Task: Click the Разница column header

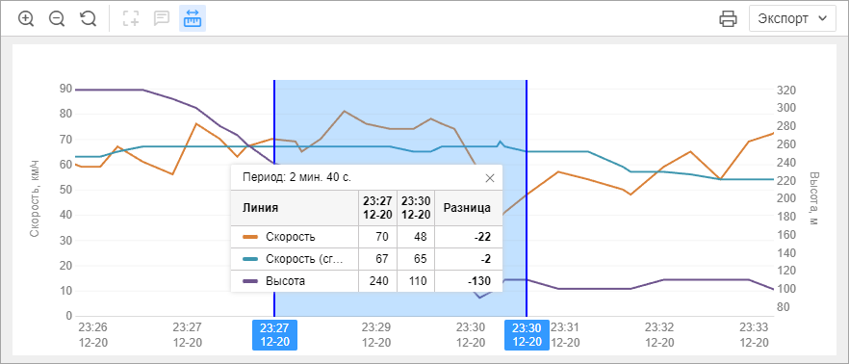Action: tap(467, 207)
